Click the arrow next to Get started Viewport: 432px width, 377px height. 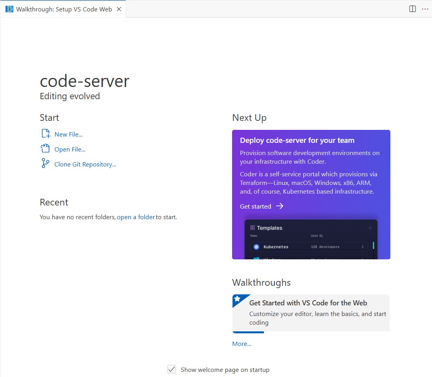[x=280, y=206]
